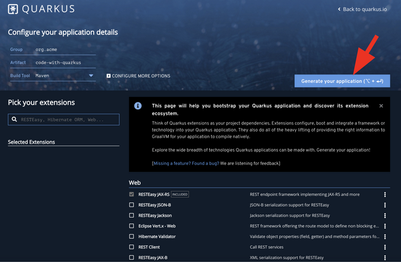Open the kebab menu for RESTEasy JAX-RS

[385, 195]
